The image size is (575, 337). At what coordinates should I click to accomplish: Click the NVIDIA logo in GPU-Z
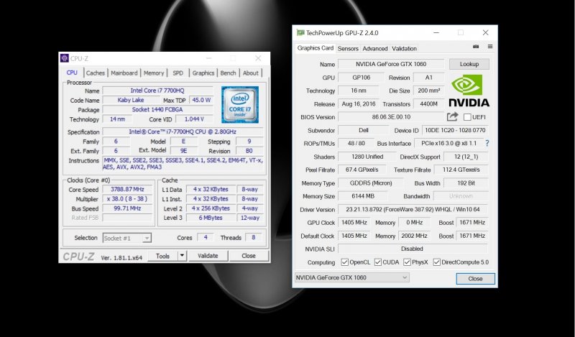pos(469,91)
